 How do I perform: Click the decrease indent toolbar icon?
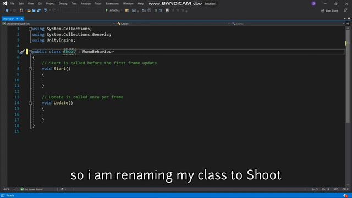[x=144, y=10]
